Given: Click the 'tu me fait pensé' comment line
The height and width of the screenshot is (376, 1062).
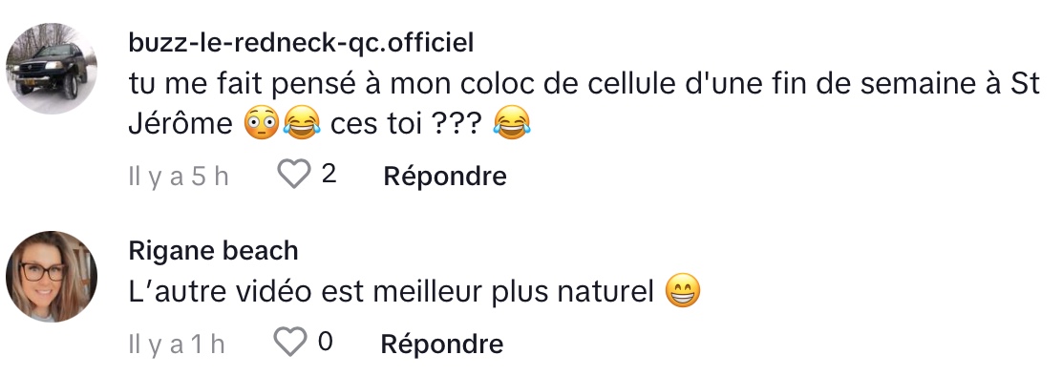Looking at the screenshot, I should [584, 84].
